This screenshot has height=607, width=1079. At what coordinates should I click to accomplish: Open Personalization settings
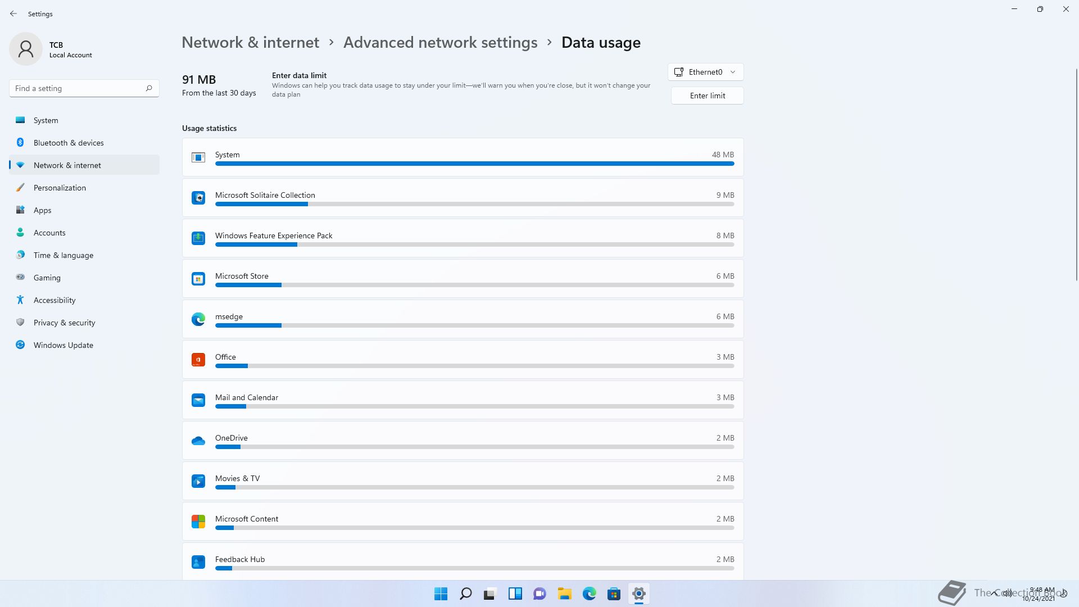tap(84, 188)
